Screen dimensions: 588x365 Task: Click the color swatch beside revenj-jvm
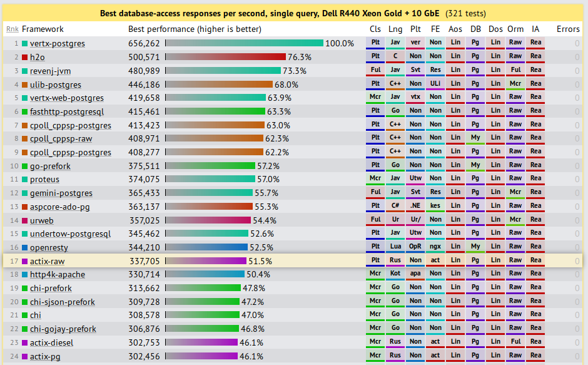coord(25,71)
